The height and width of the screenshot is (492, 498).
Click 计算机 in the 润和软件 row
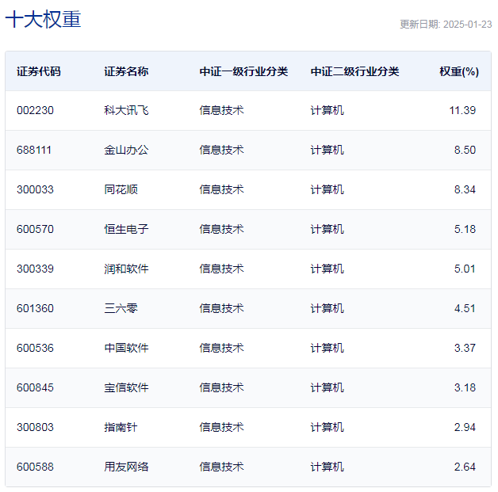pyautogui.click(x=328, y=269)
